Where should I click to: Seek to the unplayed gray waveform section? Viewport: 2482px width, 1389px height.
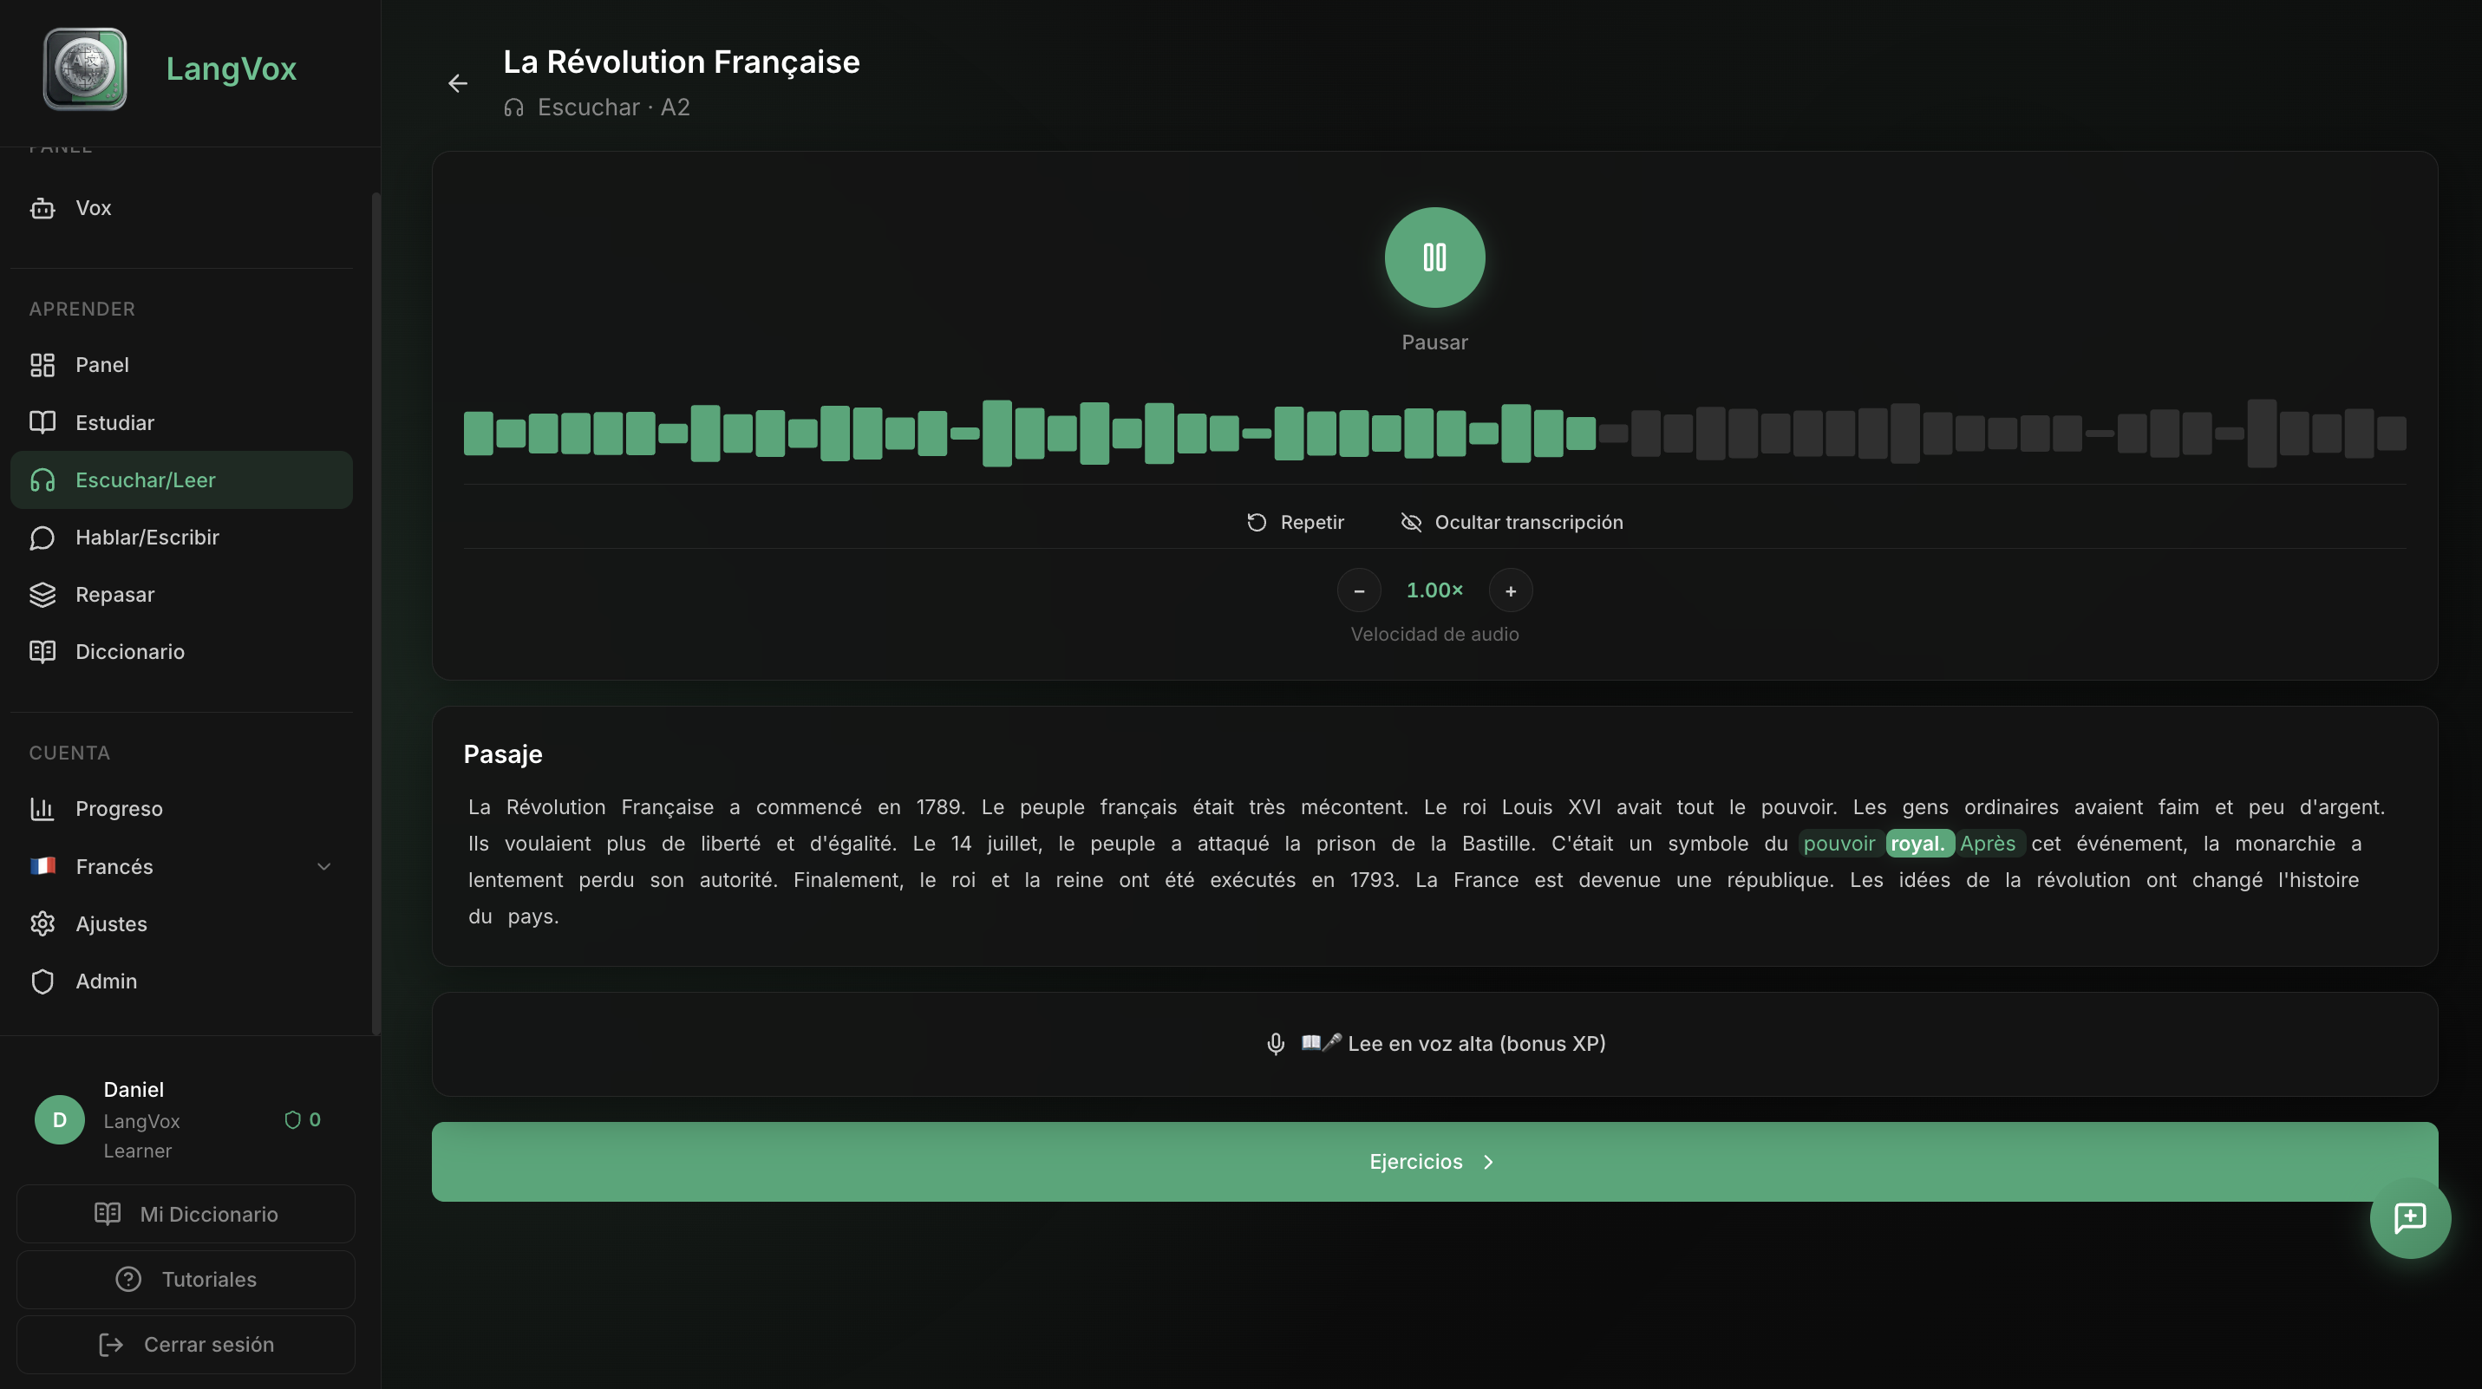click(2004, 434)
